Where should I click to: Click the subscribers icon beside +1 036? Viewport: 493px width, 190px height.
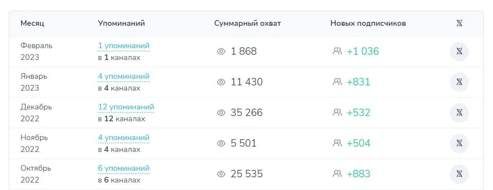click(337, 51)
